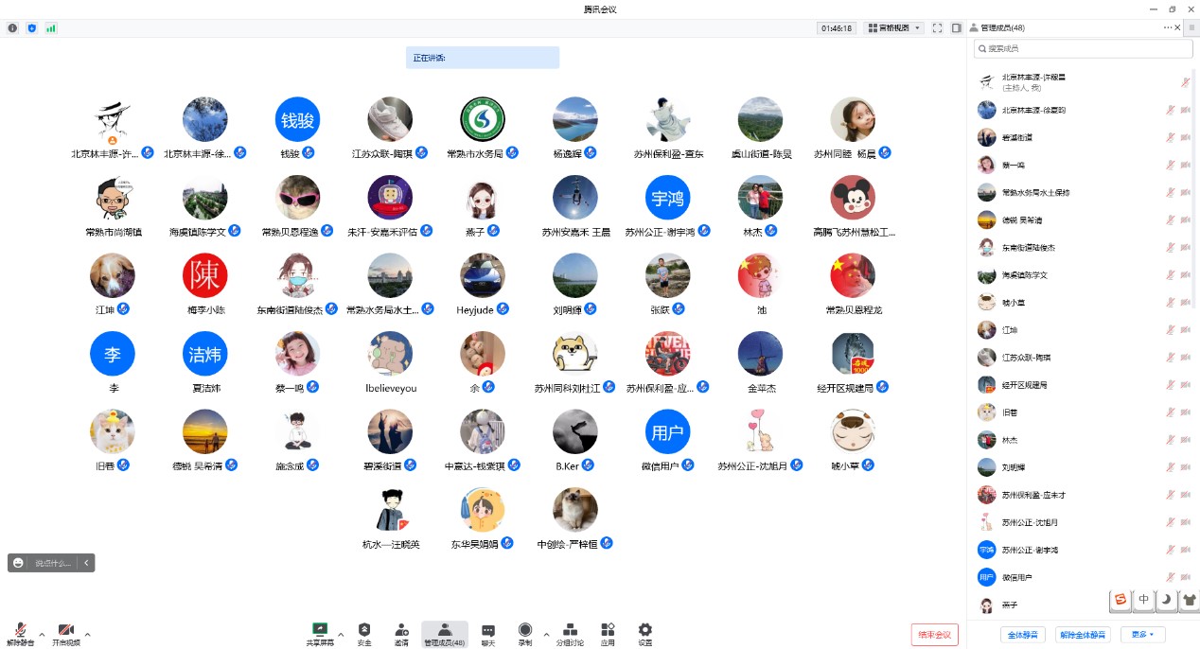Click the 邀请 invite icon
Image resolution: width=1200 pixels, height=649 pixels.
tap(402, 633)
